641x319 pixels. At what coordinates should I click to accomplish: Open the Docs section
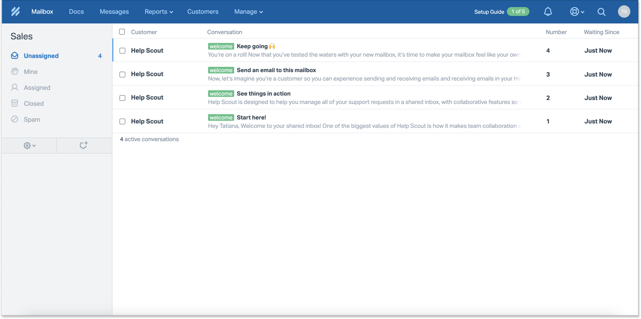(76, 12)
